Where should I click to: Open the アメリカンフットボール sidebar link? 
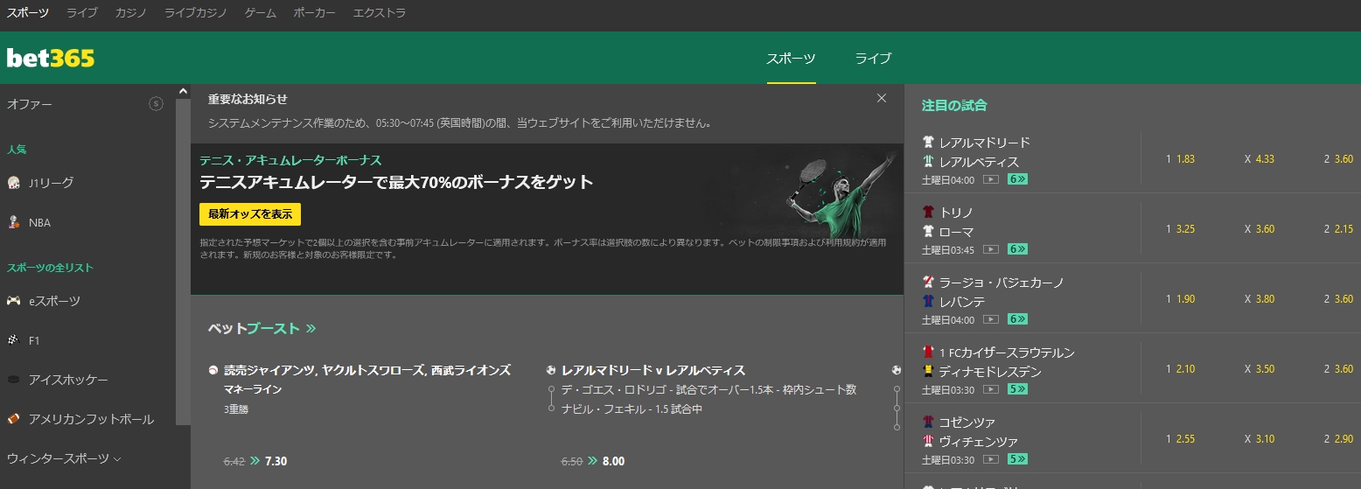(91, 419)
